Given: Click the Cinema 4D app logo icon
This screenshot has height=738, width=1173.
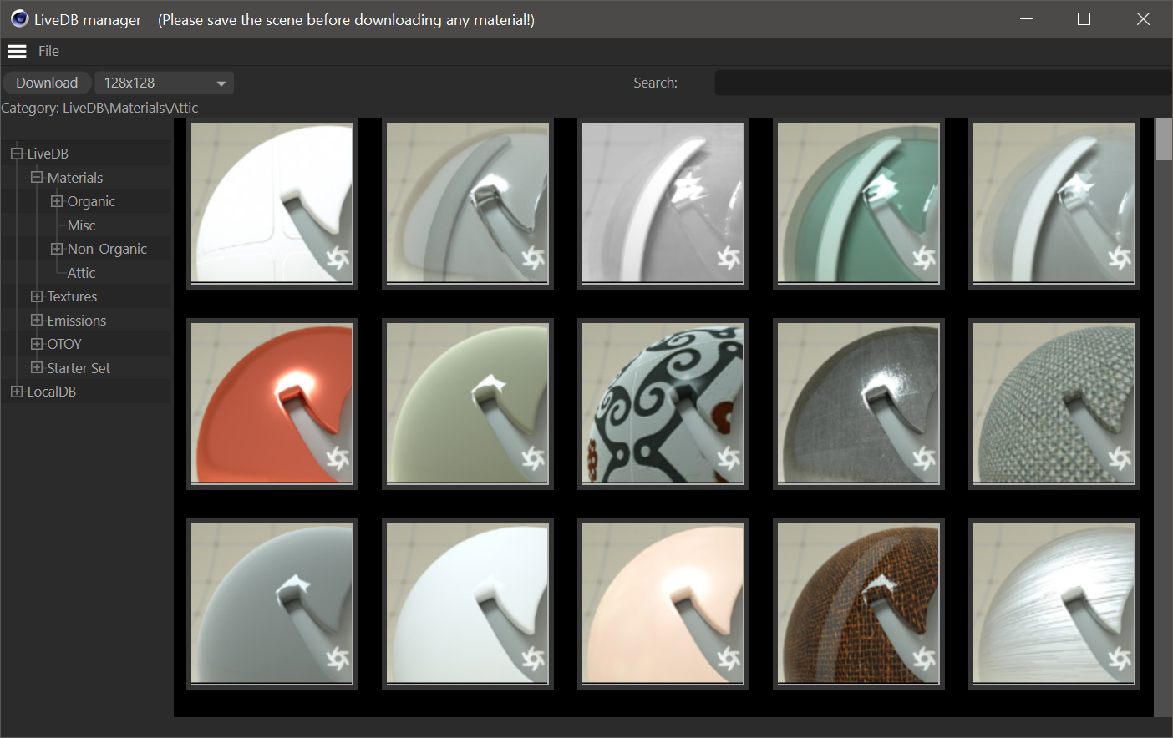Looking at the screenshot, I should point(19,18).
